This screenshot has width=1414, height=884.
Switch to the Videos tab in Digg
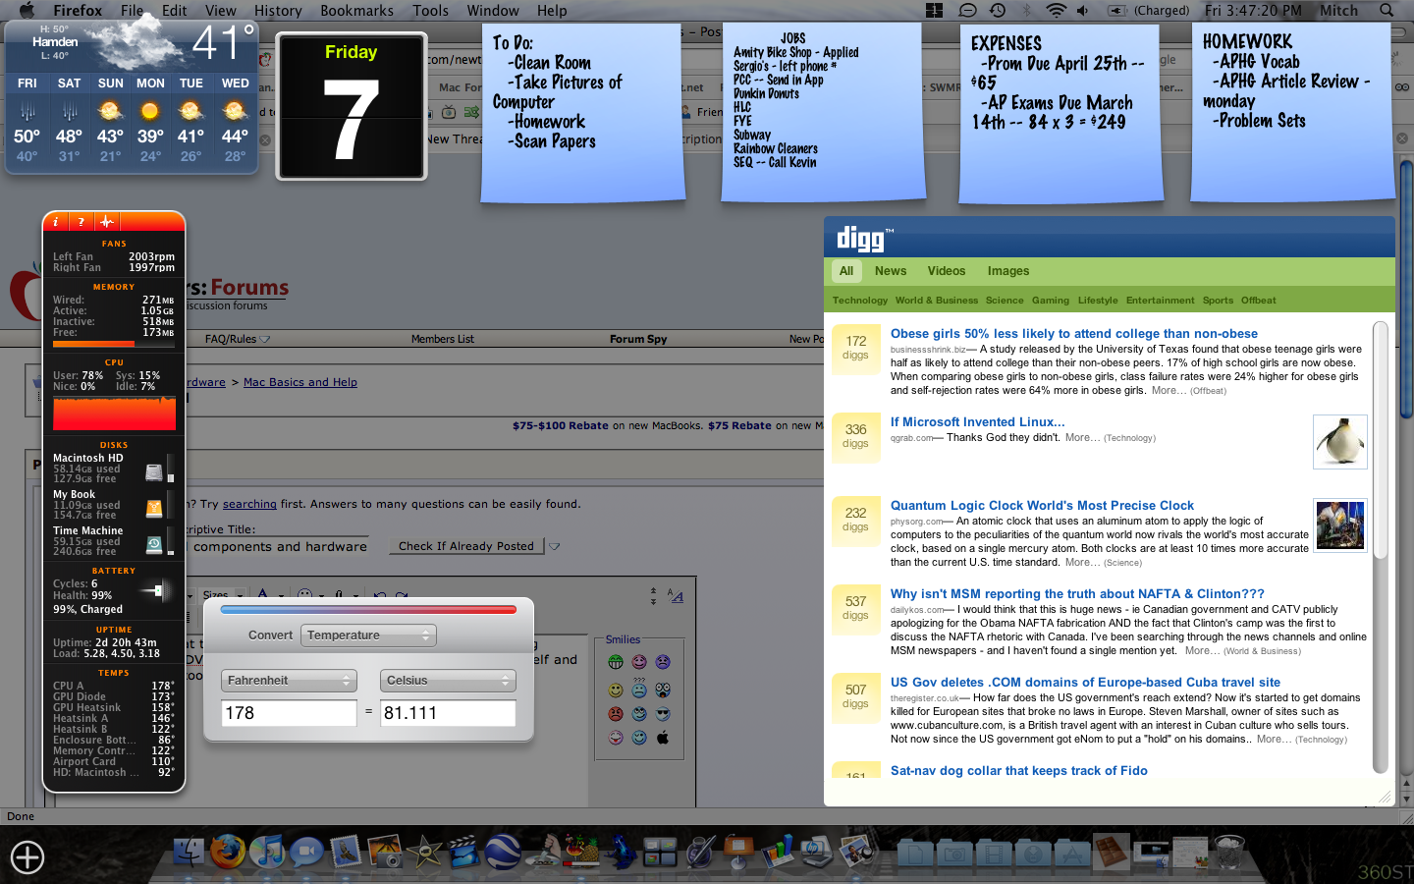point(947,271)
